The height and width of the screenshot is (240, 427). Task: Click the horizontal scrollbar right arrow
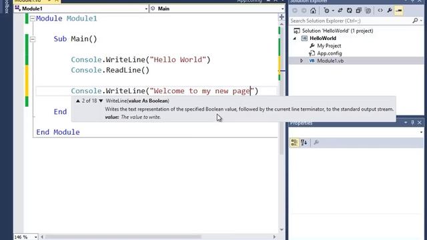coord(274,237)
